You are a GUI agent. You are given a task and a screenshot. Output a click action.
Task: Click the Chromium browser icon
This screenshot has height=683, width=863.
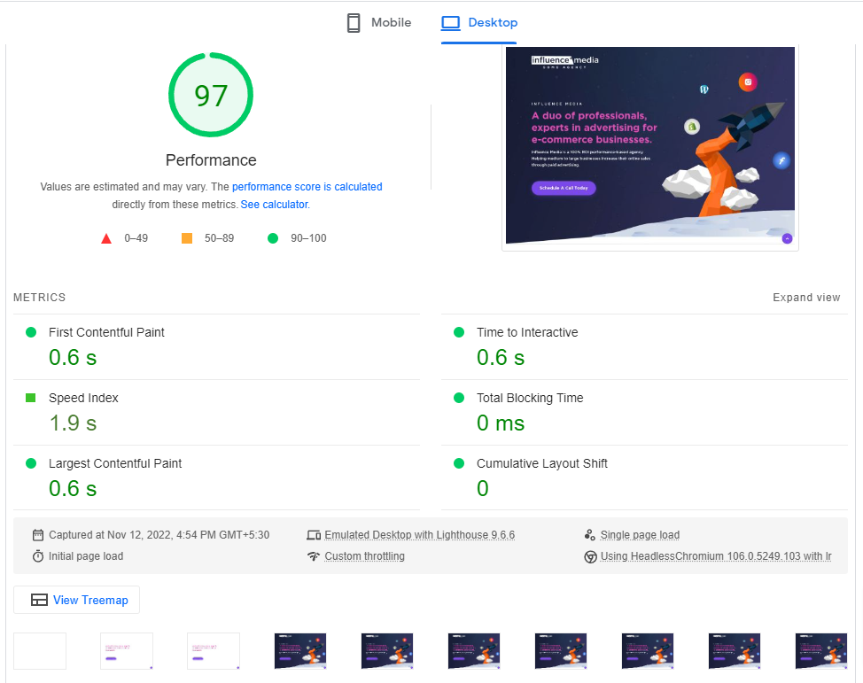(x=589, y=556)
